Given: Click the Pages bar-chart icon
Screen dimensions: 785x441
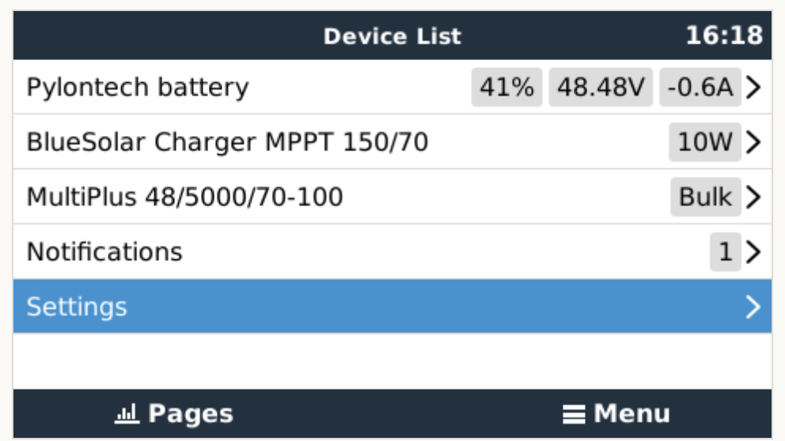Looking at the screenshot, I should pyautogui.click(x=127, y=413).
